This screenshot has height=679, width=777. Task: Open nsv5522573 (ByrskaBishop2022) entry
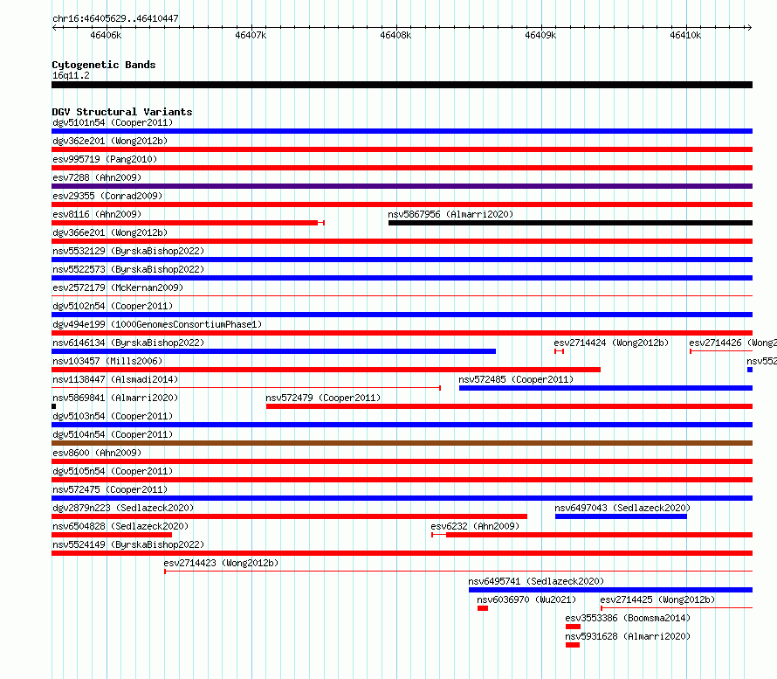tap(128, 269)
